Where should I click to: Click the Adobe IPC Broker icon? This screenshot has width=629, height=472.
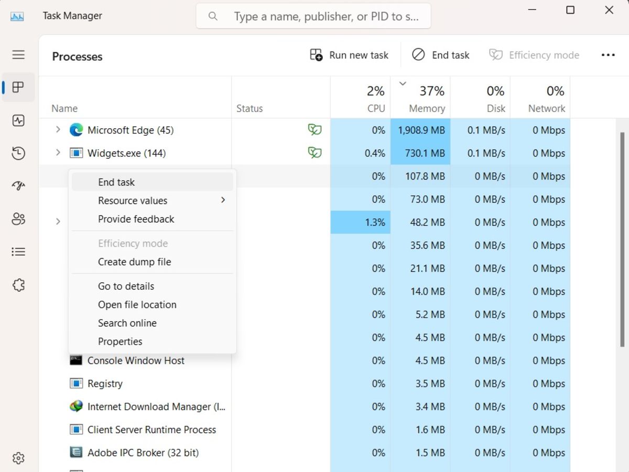76,453
